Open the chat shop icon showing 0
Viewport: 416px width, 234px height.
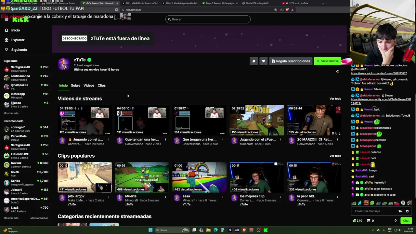(x=370, y=221)
